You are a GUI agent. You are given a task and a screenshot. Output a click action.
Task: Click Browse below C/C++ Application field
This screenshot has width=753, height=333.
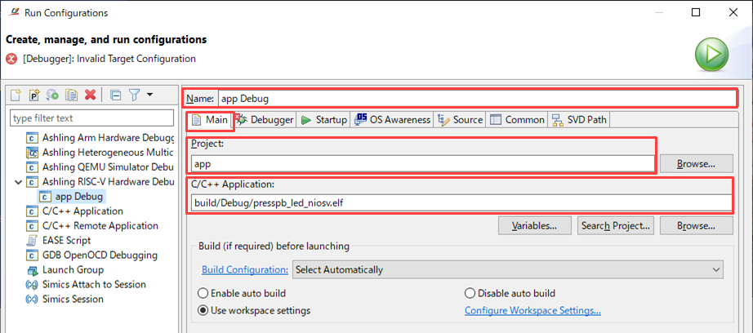(x=697, y=225)
